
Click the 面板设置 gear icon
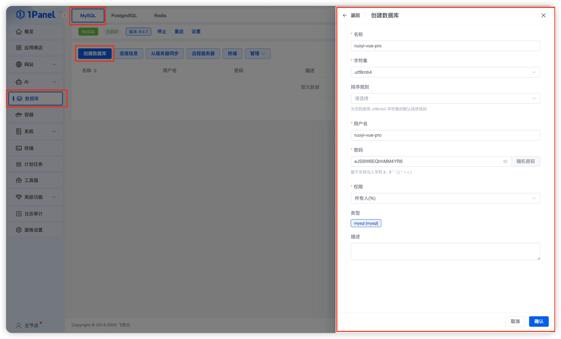click(19, 230)
